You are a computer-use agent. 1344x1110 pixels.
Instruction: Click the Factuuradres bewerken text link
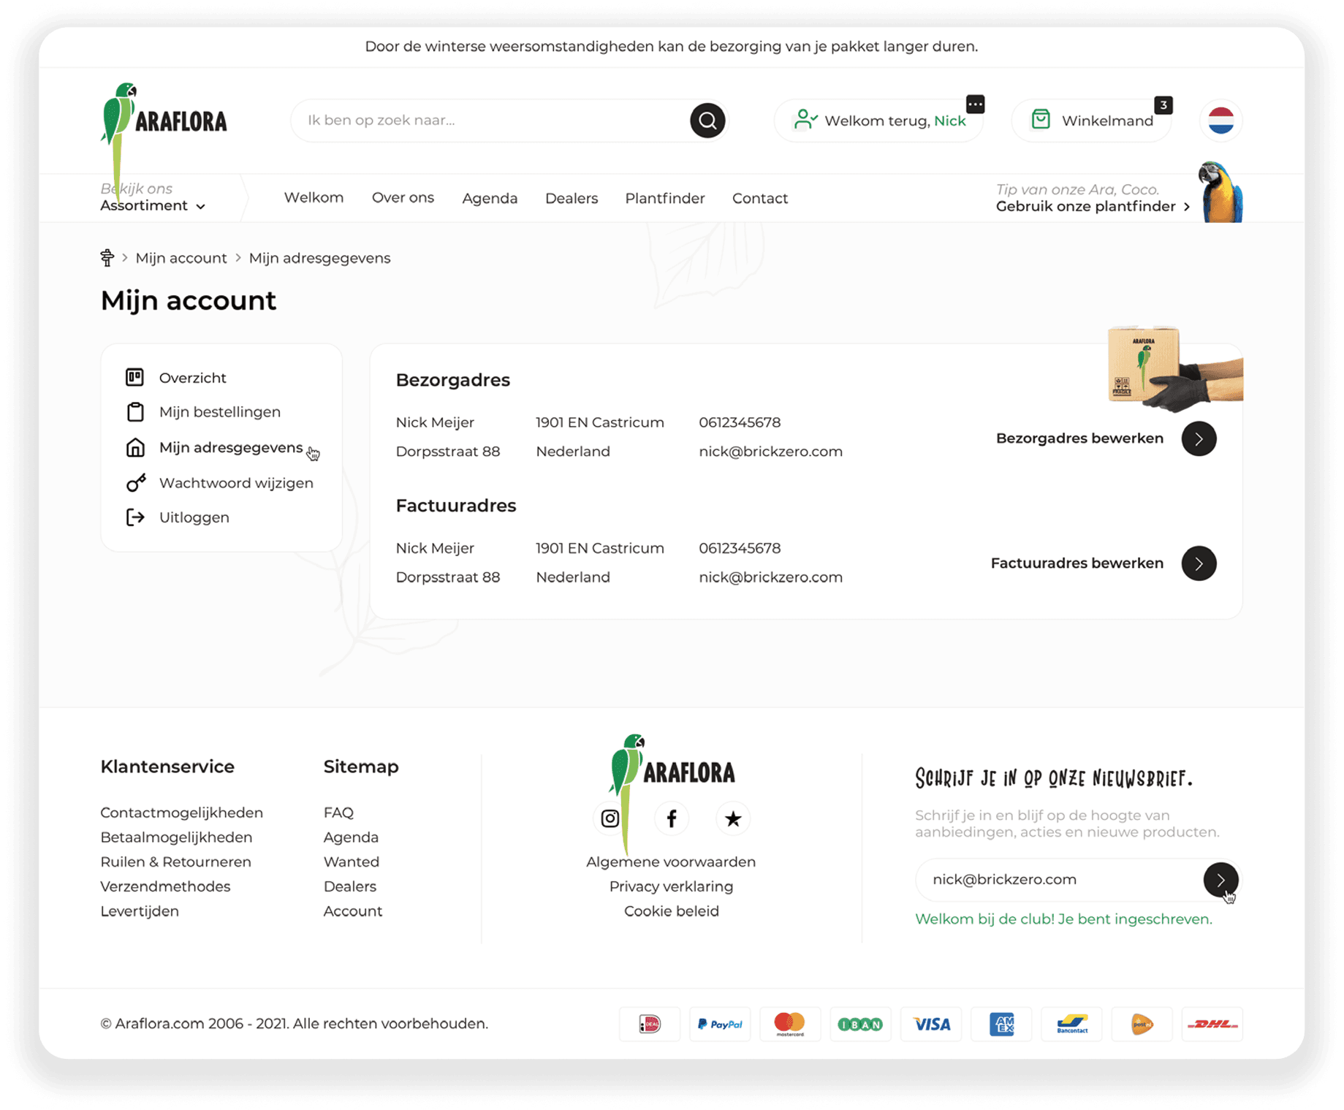click(1077, 563)
